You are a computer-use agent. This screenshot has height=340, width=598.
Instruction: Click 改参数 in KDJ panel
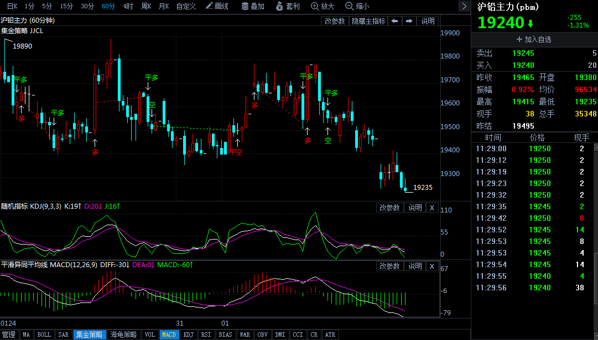(389, 208)
